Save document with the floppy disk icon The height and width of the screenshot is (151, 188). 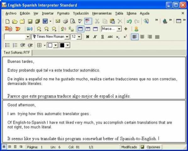point(30,21)
